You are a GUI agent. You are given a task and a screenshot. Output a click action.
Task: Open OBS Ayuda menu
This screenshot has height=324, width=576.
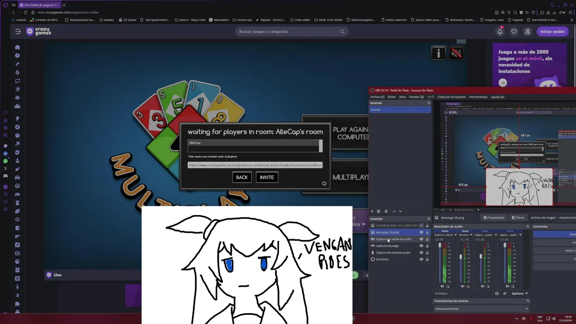pos(497,97)
